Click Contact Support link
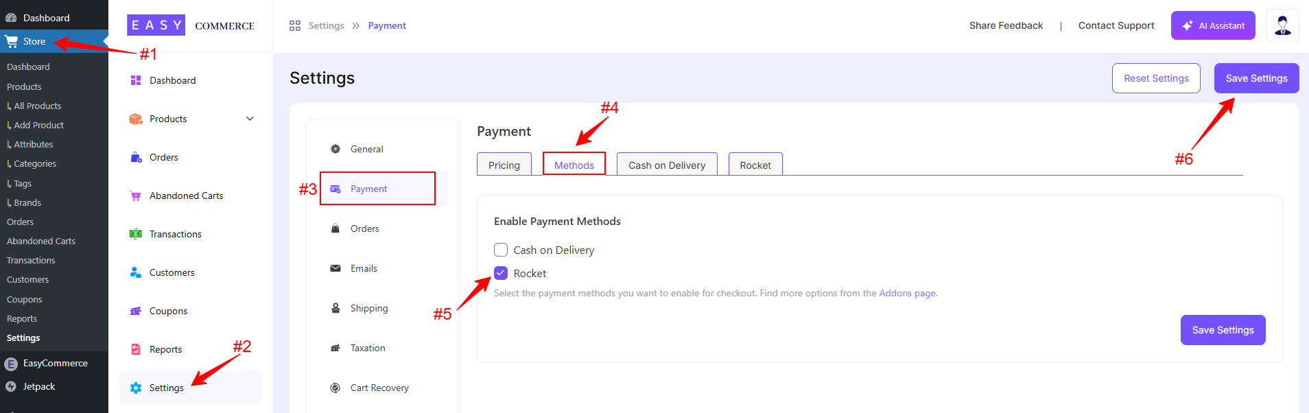 coord(1116,25)
